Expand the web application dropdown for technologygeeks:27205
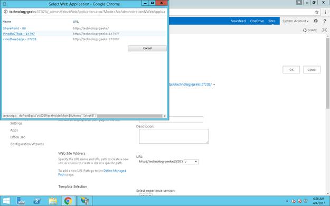 point(214,85)
